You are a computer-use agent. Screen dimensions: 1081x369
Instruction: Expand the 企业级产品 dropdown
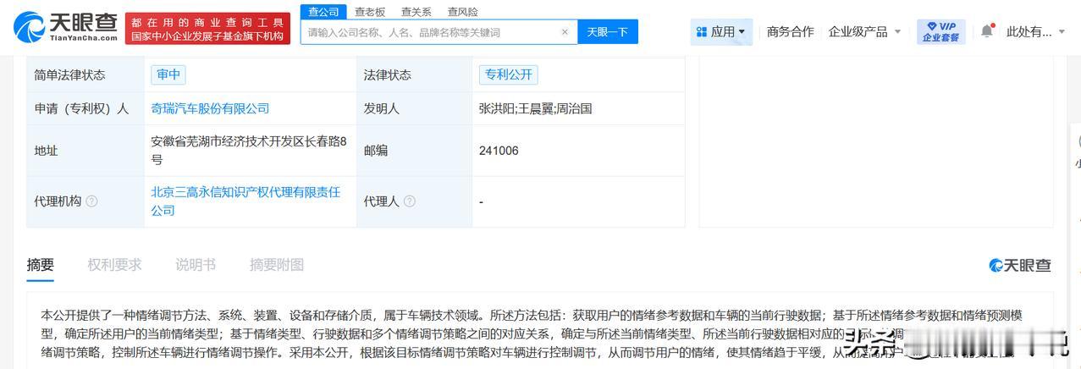click(x=864, y=32)
